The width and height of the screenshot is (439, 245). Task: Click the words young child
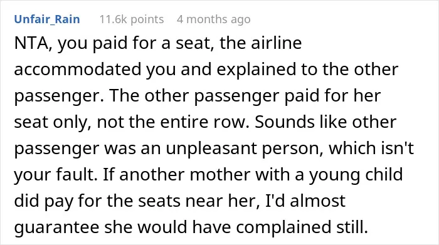(356, 175)
